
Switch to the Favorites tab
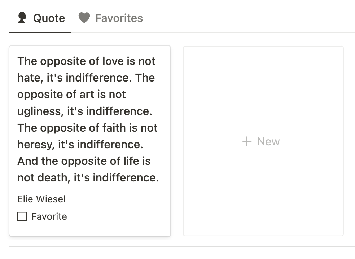119,18
